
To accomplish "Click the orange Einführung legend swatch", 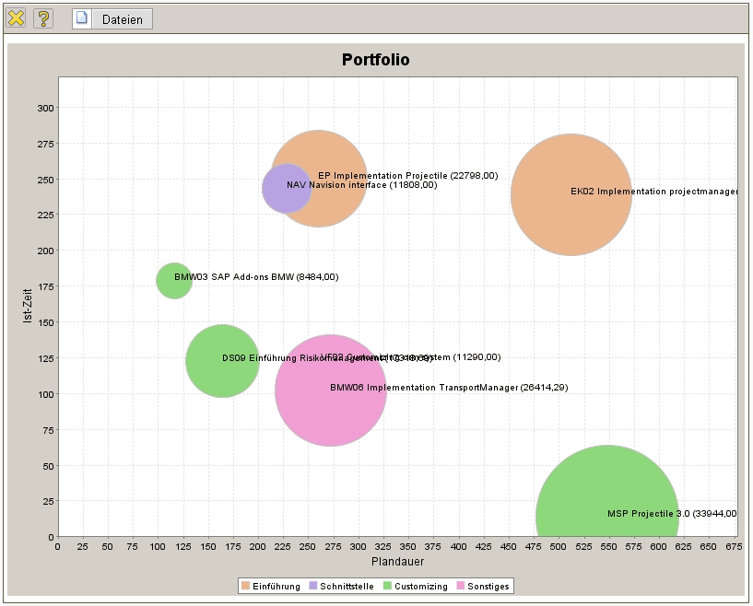I will tap(245, 586).
